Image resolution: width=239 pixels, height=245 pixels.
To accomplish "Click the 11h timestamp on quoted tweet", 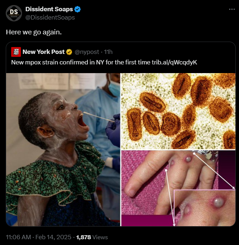I will (108, 52).
